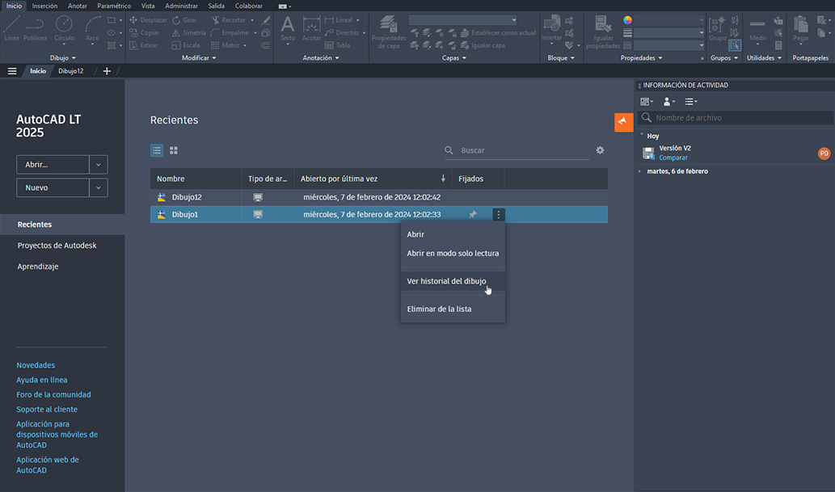Open Propiedades de capa
Image resolution: width=835 pixels, height=492 pixels.
[389, 32]
